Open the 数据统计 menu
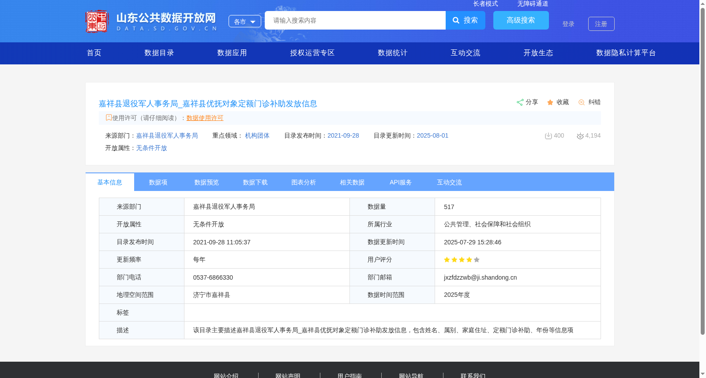Image resolution: width=706 pixels, height=378 pixels. (393, 53)
